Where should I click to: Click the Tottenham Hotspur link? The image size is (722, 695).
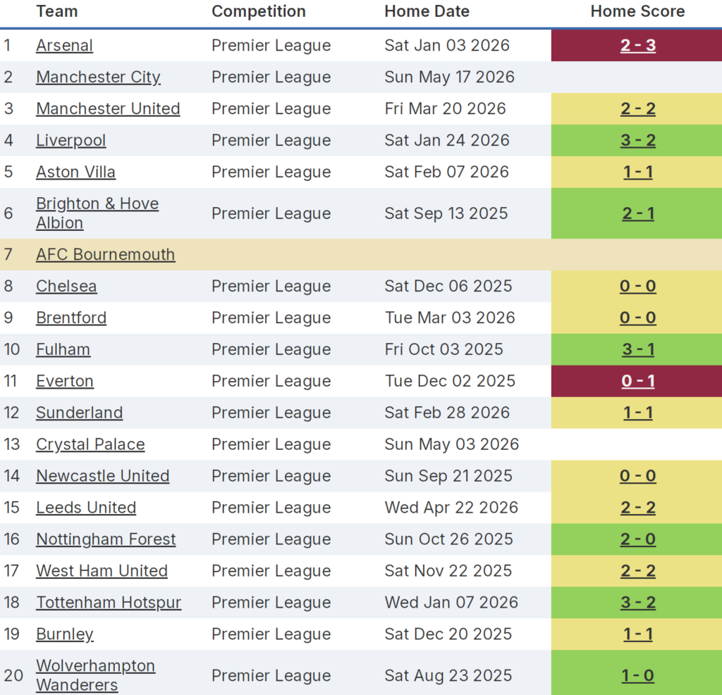(x=109, y=603)
